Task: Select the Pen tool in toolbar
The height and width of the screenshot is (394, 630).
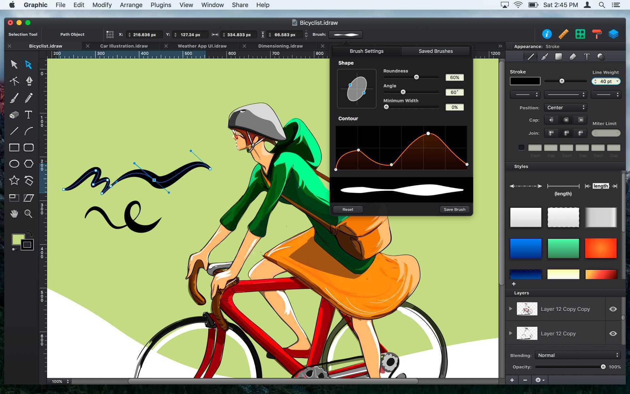Action: click(x=28, y=81)
